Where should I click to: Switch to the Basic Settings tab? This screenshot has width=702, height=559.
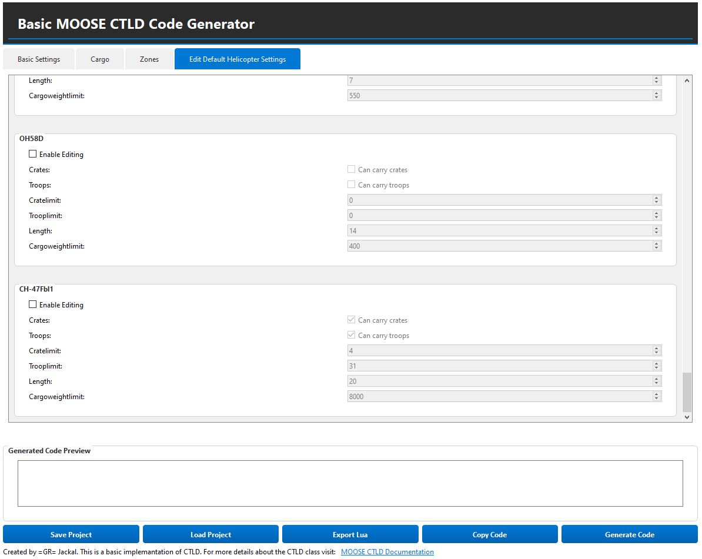click(39, 59)
